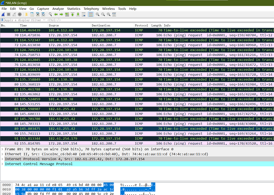
Task: Open capture options gear icon
Action: coord(20,14)
